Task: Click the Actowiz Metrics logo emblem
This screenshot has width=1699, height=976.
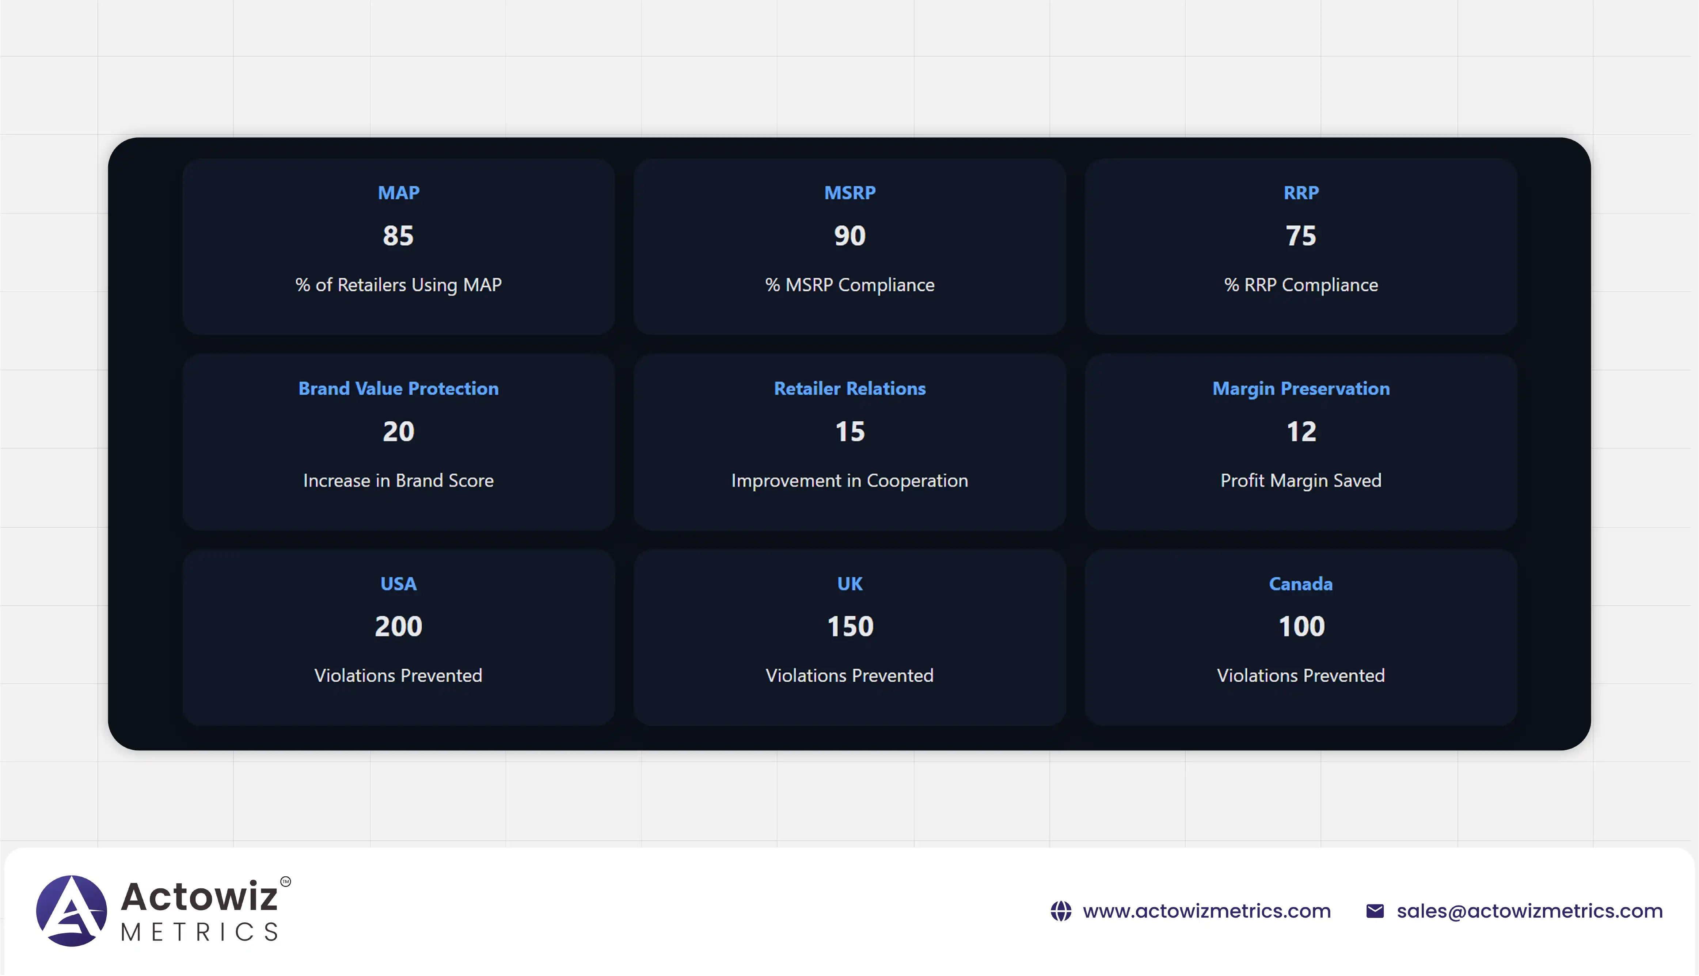Action: click(x=71, y=910)
